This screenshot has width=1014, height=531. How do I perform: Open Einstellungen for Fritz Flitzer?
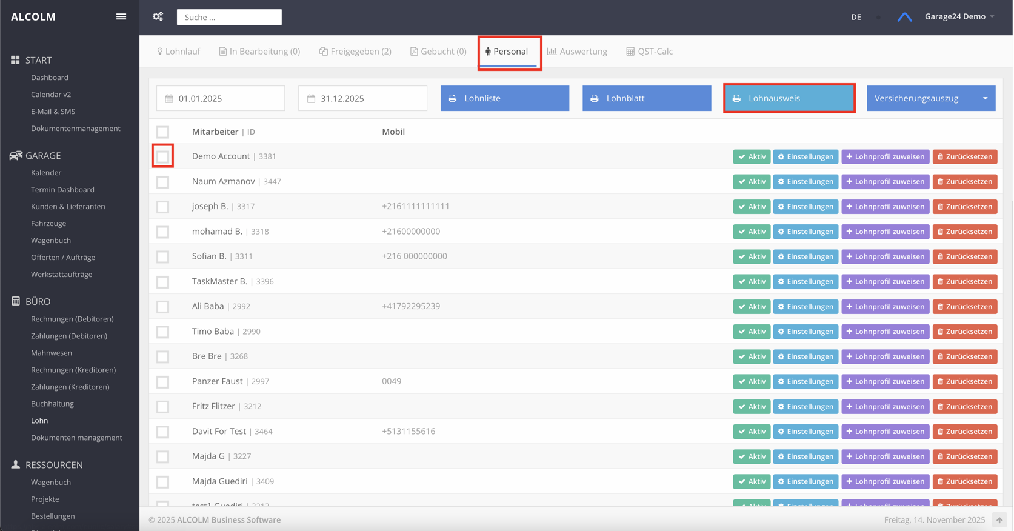click(805, 407)
